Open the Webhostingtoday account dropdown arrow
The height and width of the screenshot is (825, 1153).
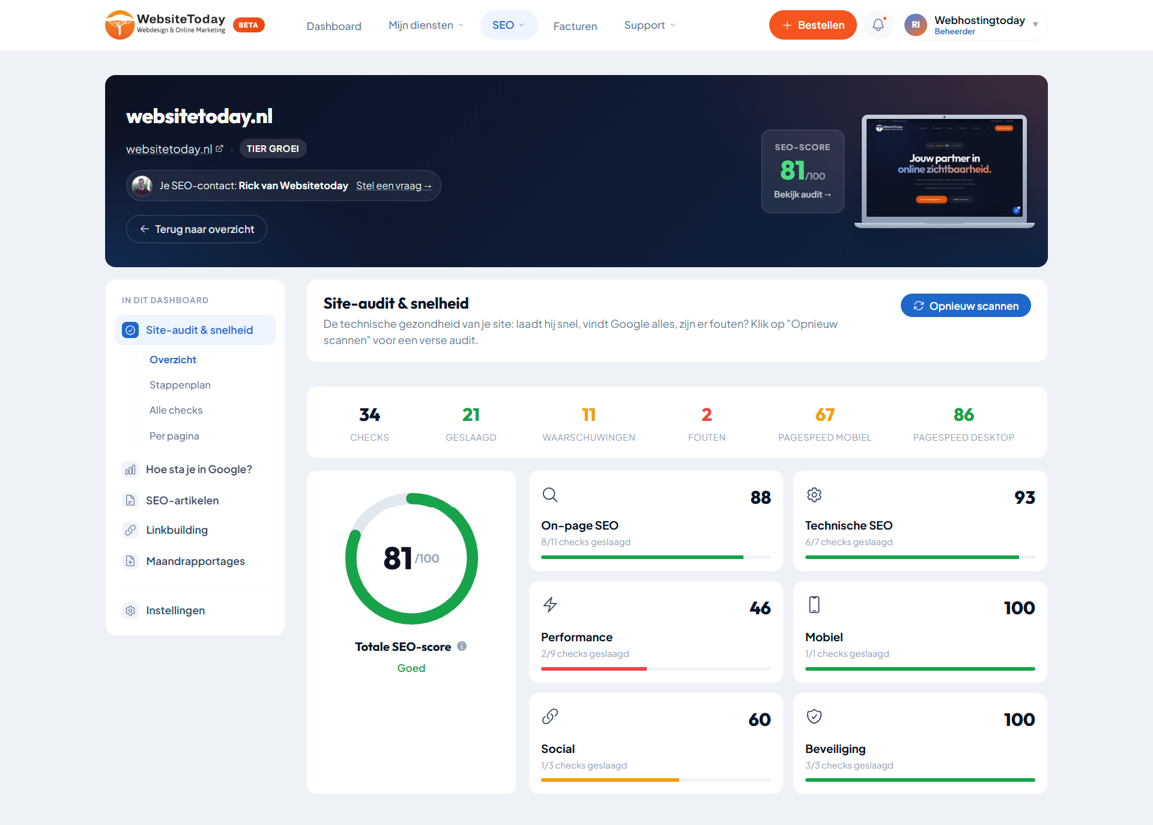coord(1035,25)
